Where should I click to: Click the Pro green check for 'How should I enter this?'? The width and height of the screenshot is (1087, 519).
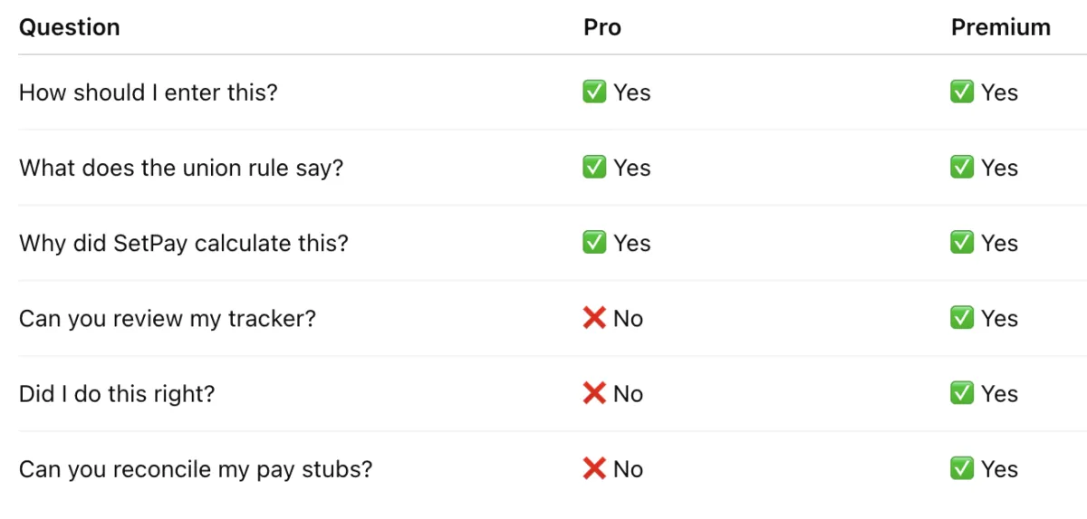pyautogui.click(x=594, y=92)
